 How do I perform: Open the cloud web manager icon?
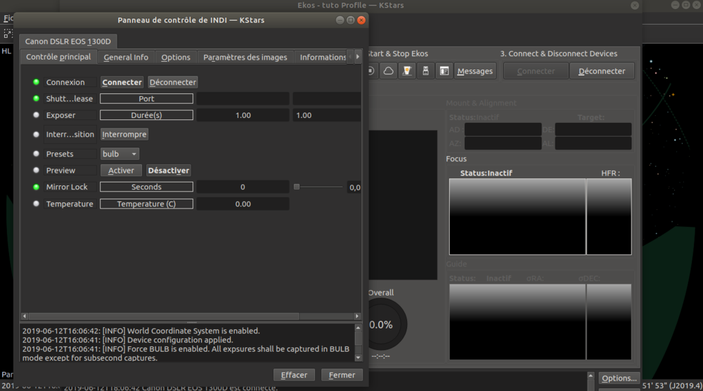388,71
